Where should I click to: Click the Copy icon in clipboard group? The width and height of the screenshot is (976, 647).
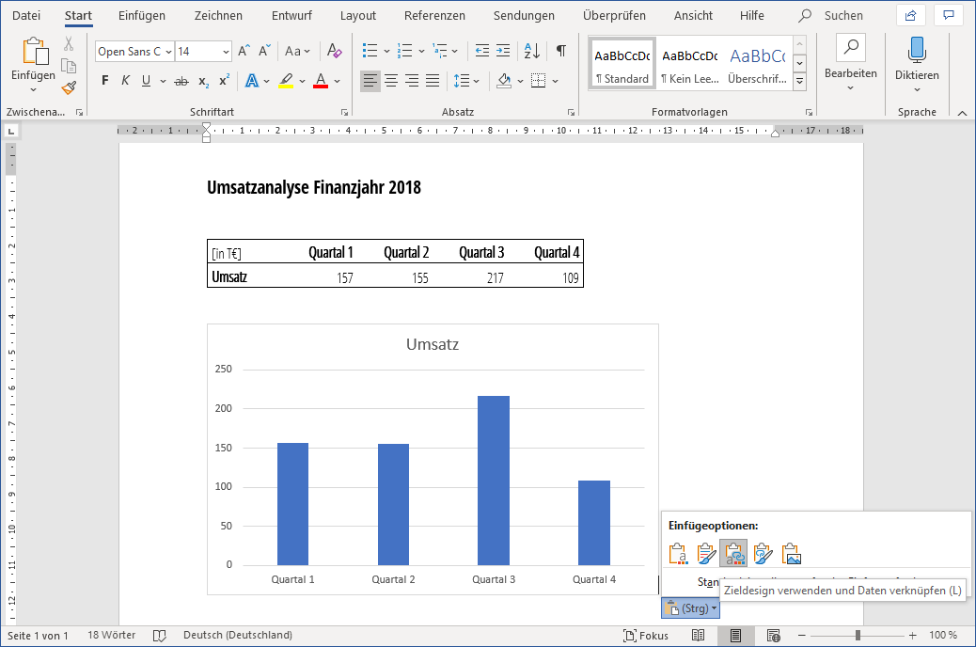pos(69,66)
